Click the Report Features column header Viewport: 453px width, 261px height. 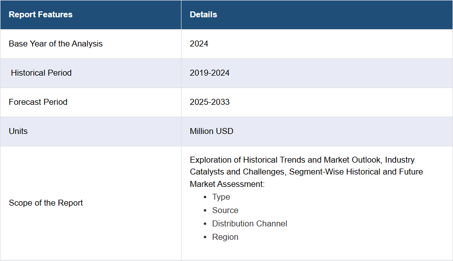[41, 15]
